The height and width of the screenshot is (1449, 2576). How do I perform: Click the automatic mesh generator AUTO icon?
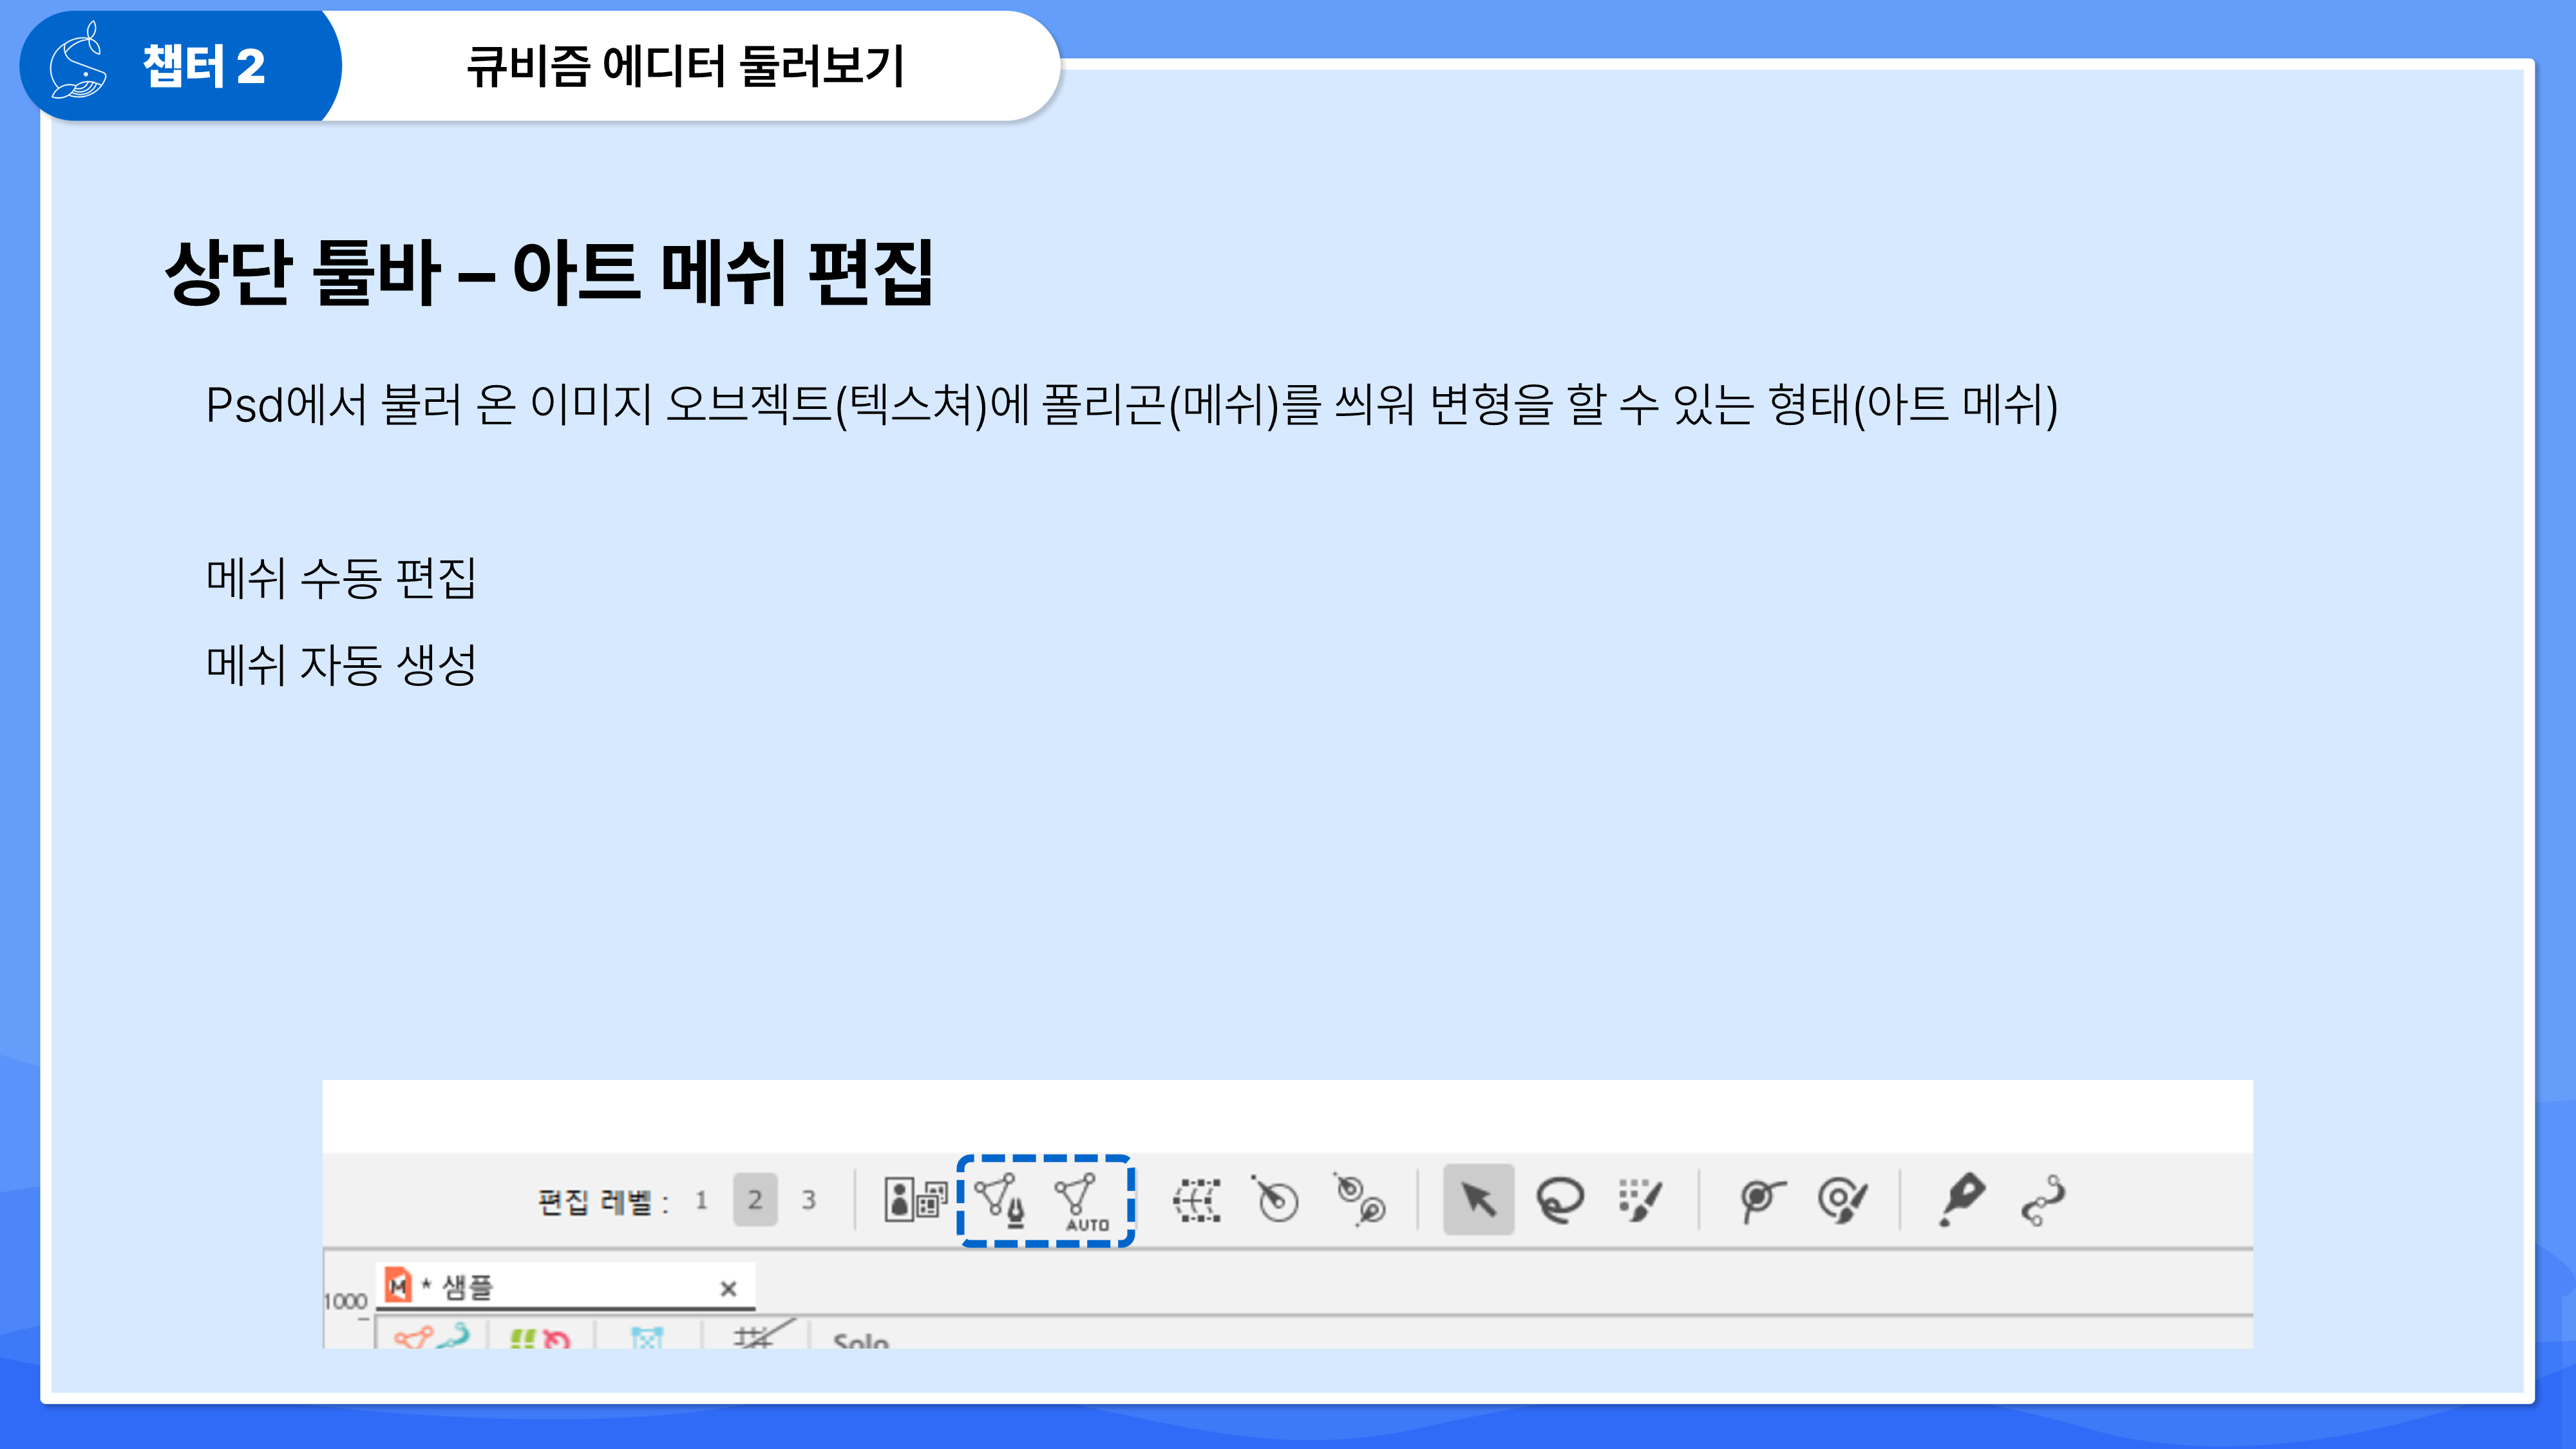click(x=1081, y=1199)
